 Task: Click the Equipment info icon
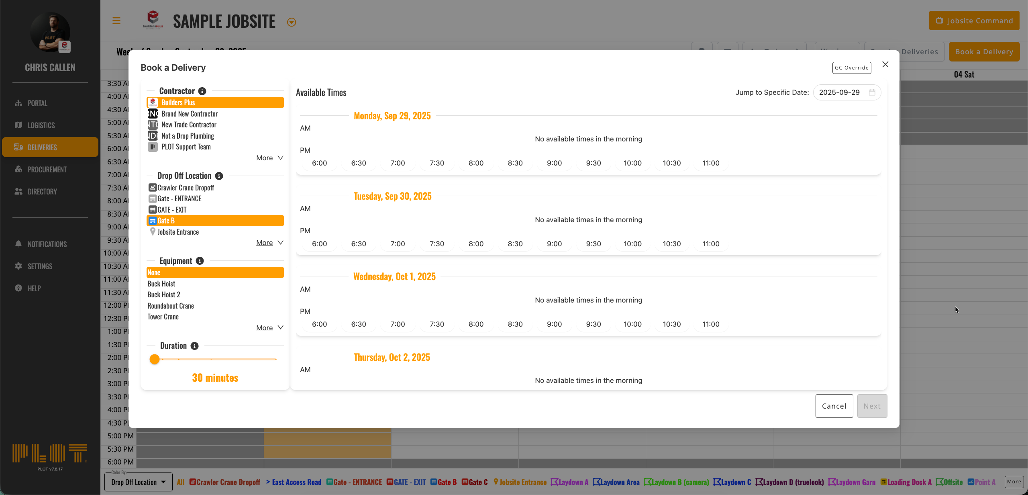[200, 261]
